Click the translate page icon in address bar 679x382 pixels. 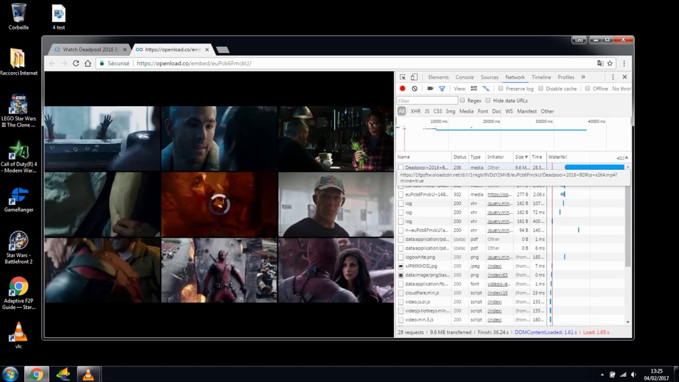click(x=600, y=63)
